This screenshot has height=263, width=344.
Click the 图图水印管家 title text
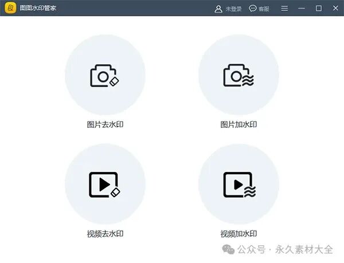click(x=38, y=8)
